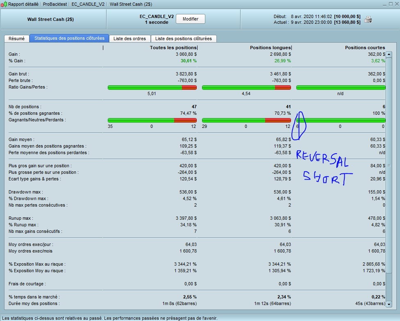Click the 45s (43barres) short duration value
The image size is (400, 321).
pos(370,304)
